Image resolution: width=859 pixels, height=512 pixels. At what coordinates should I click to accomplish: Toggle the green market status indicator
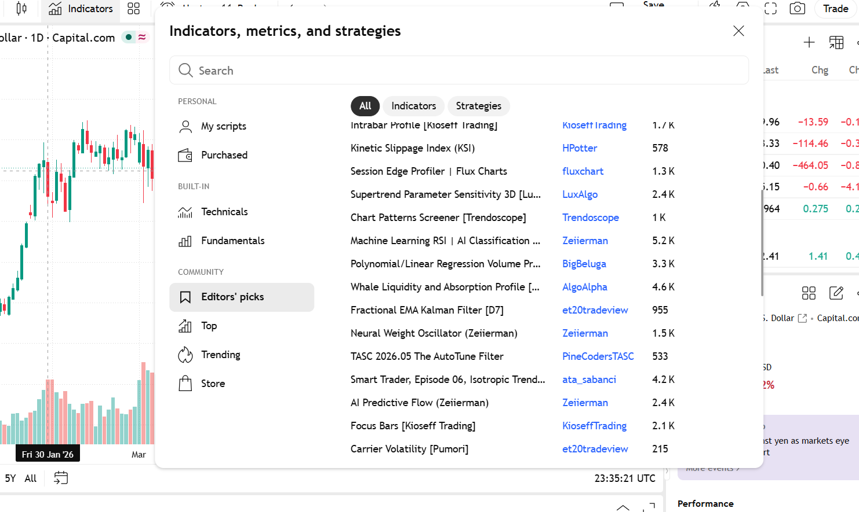(129, 38)
